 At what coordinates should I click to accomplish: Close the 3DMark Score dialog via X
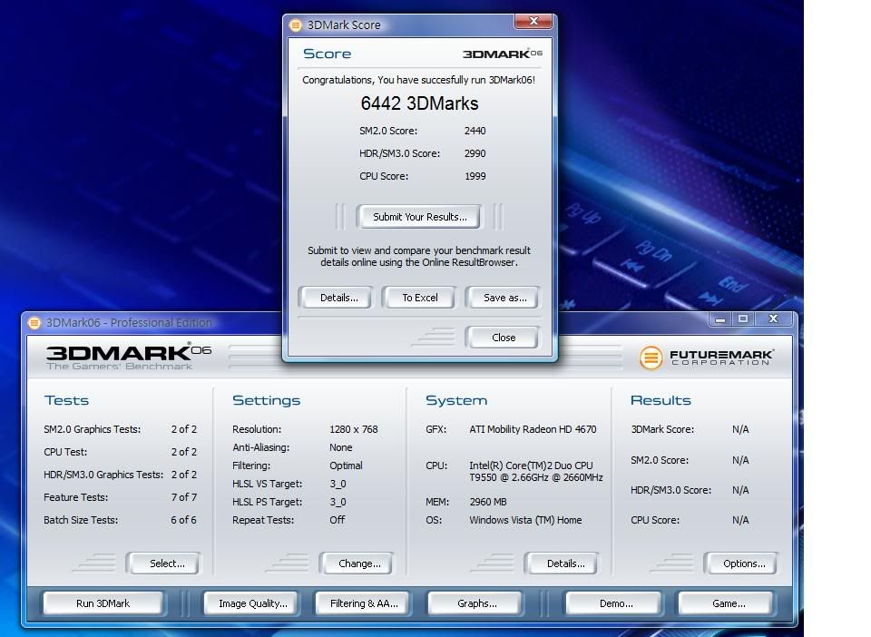click(533, 21)
